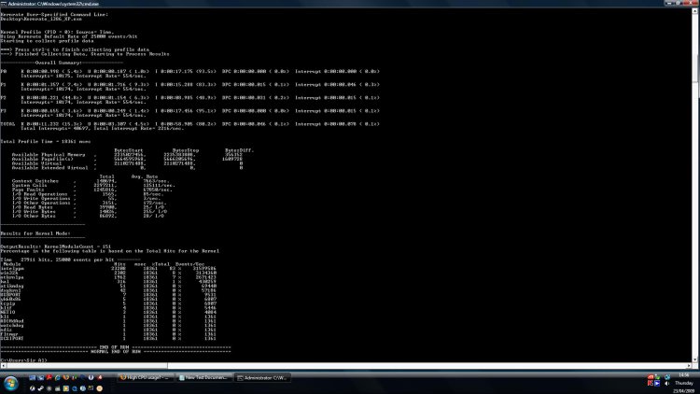Viewport: 700px width, 394px height.
Task: Click 'Results for Kernel Mode:' heading
Action: point(35,233)
